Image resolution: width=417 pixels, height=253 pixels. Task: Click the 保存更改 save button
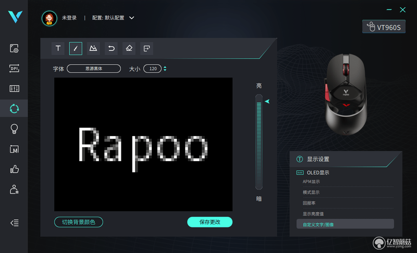[210, 222]
